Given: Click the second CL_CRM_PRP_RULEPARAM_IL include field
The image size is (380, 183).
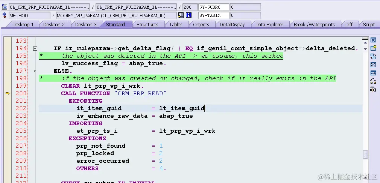Looking at the screenshot, I should (x=136, y=7).
